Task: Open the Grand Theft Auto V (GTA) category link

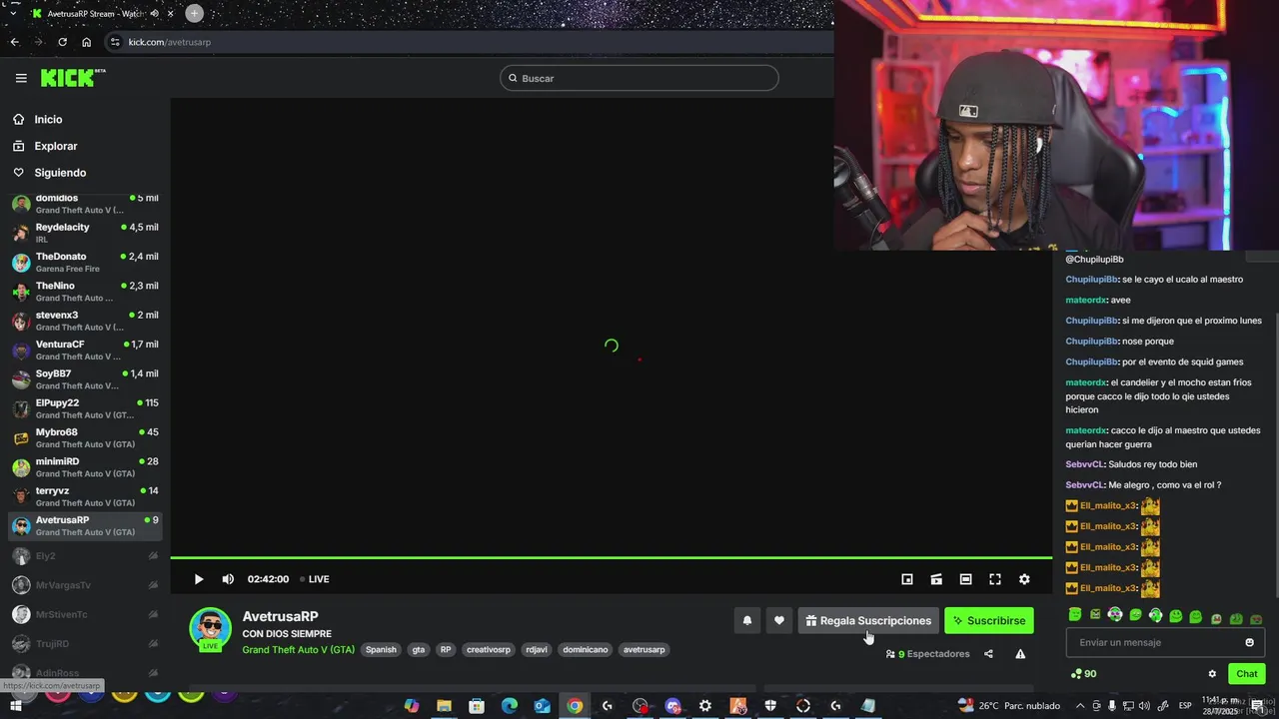Action: point(298,649)
